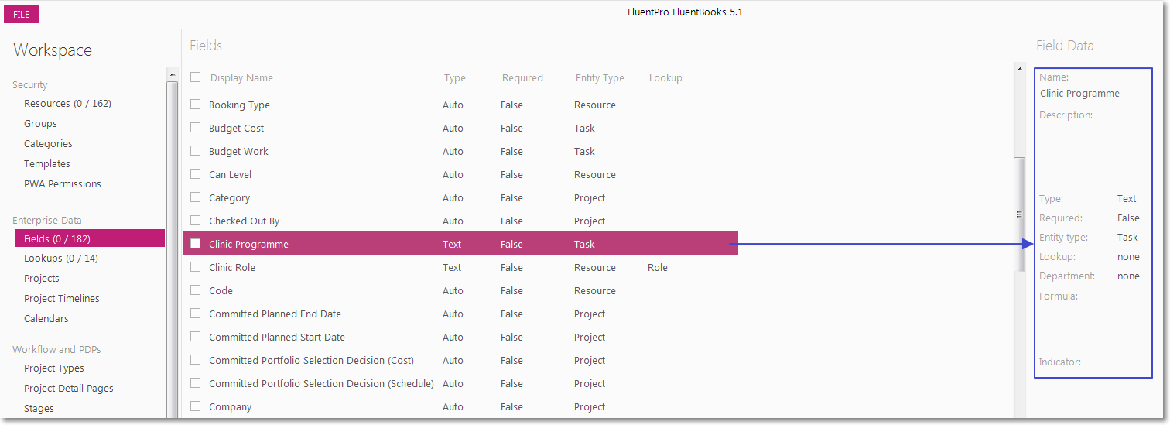1170x425 pixels.
Task: Select Fields (0 / 182) in sidebar
Action: (90, 238)
